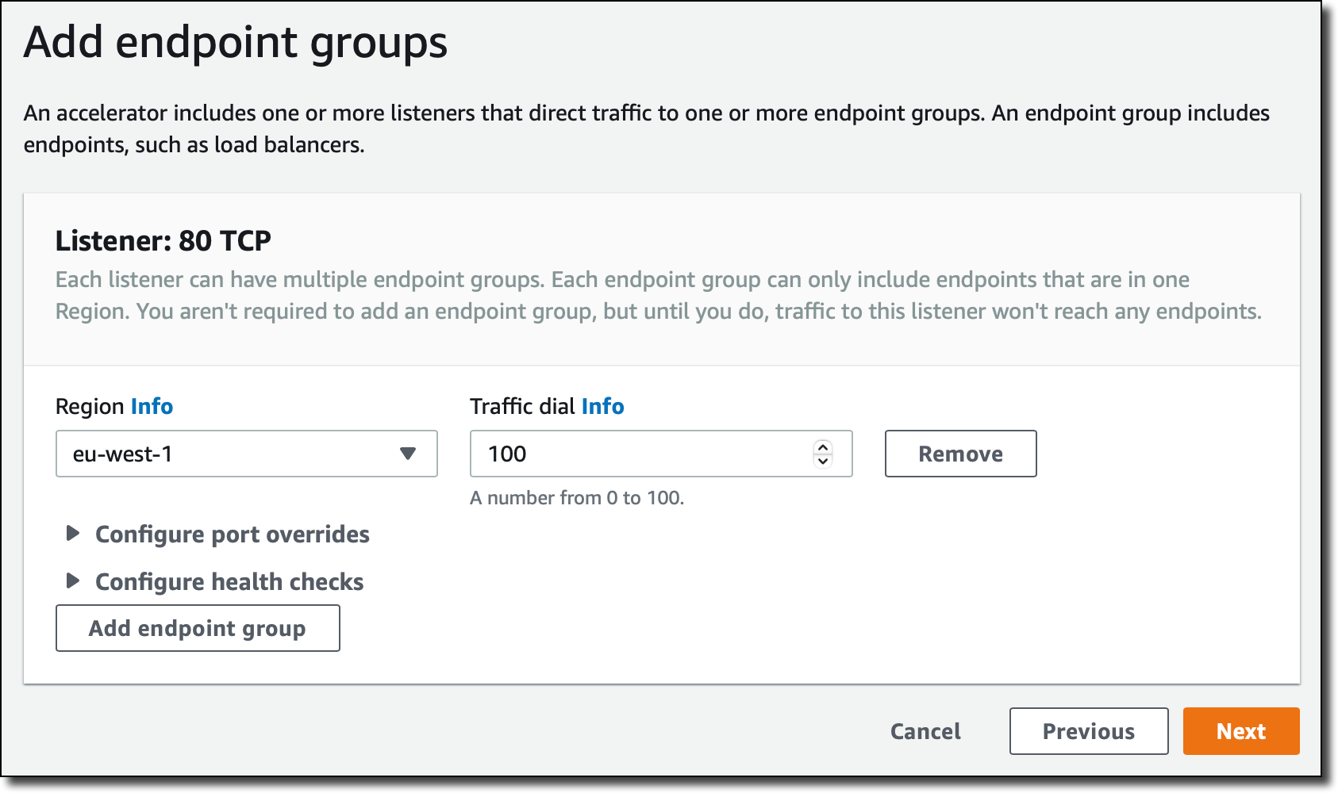The width and height of the screenshot is (1338, 793).
Task: Click the Listener: 80 TCP heading
Action: 163,240
